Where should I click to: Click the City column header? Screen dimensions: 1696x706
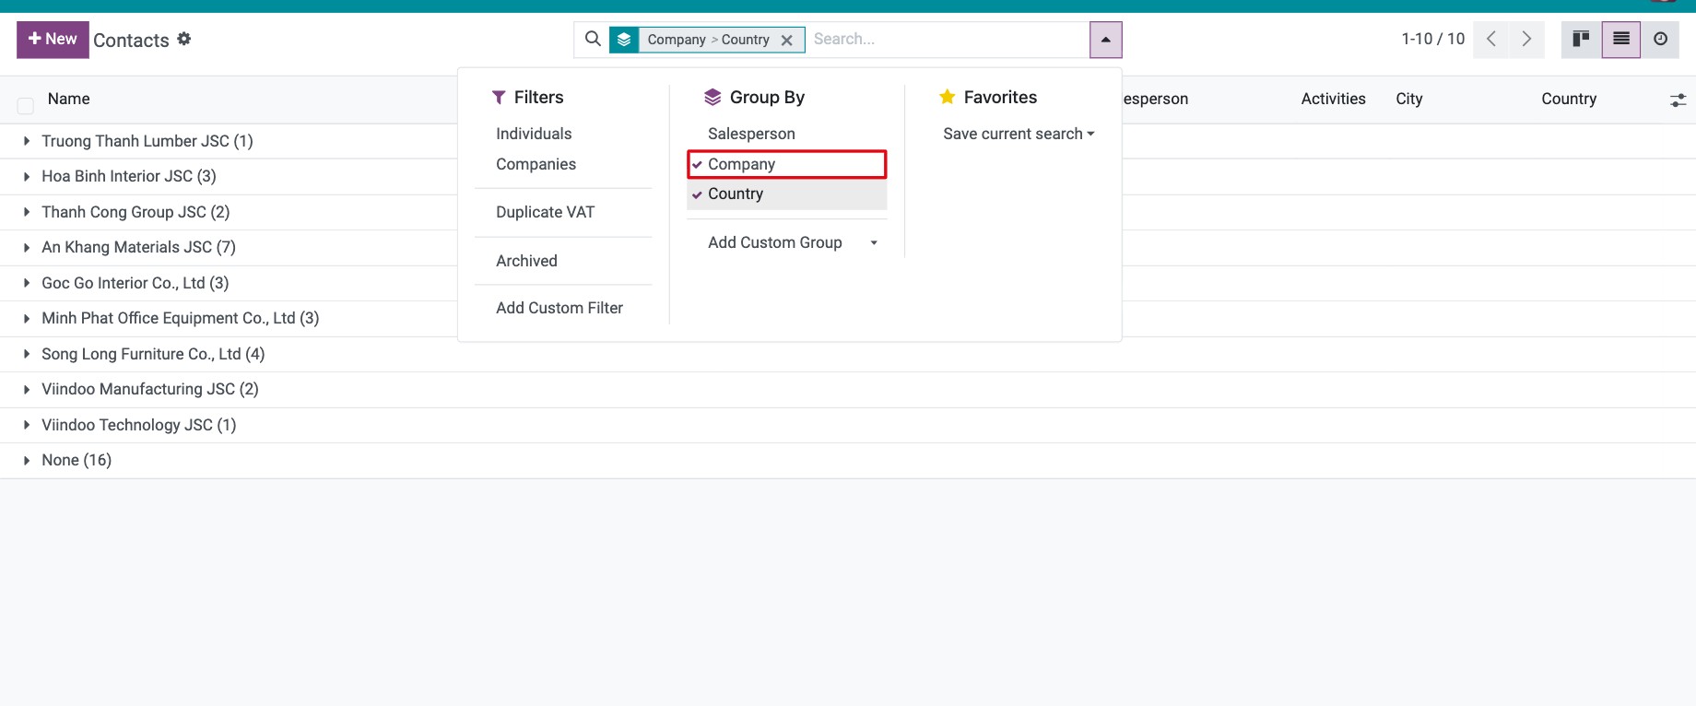click(1409, 99)
